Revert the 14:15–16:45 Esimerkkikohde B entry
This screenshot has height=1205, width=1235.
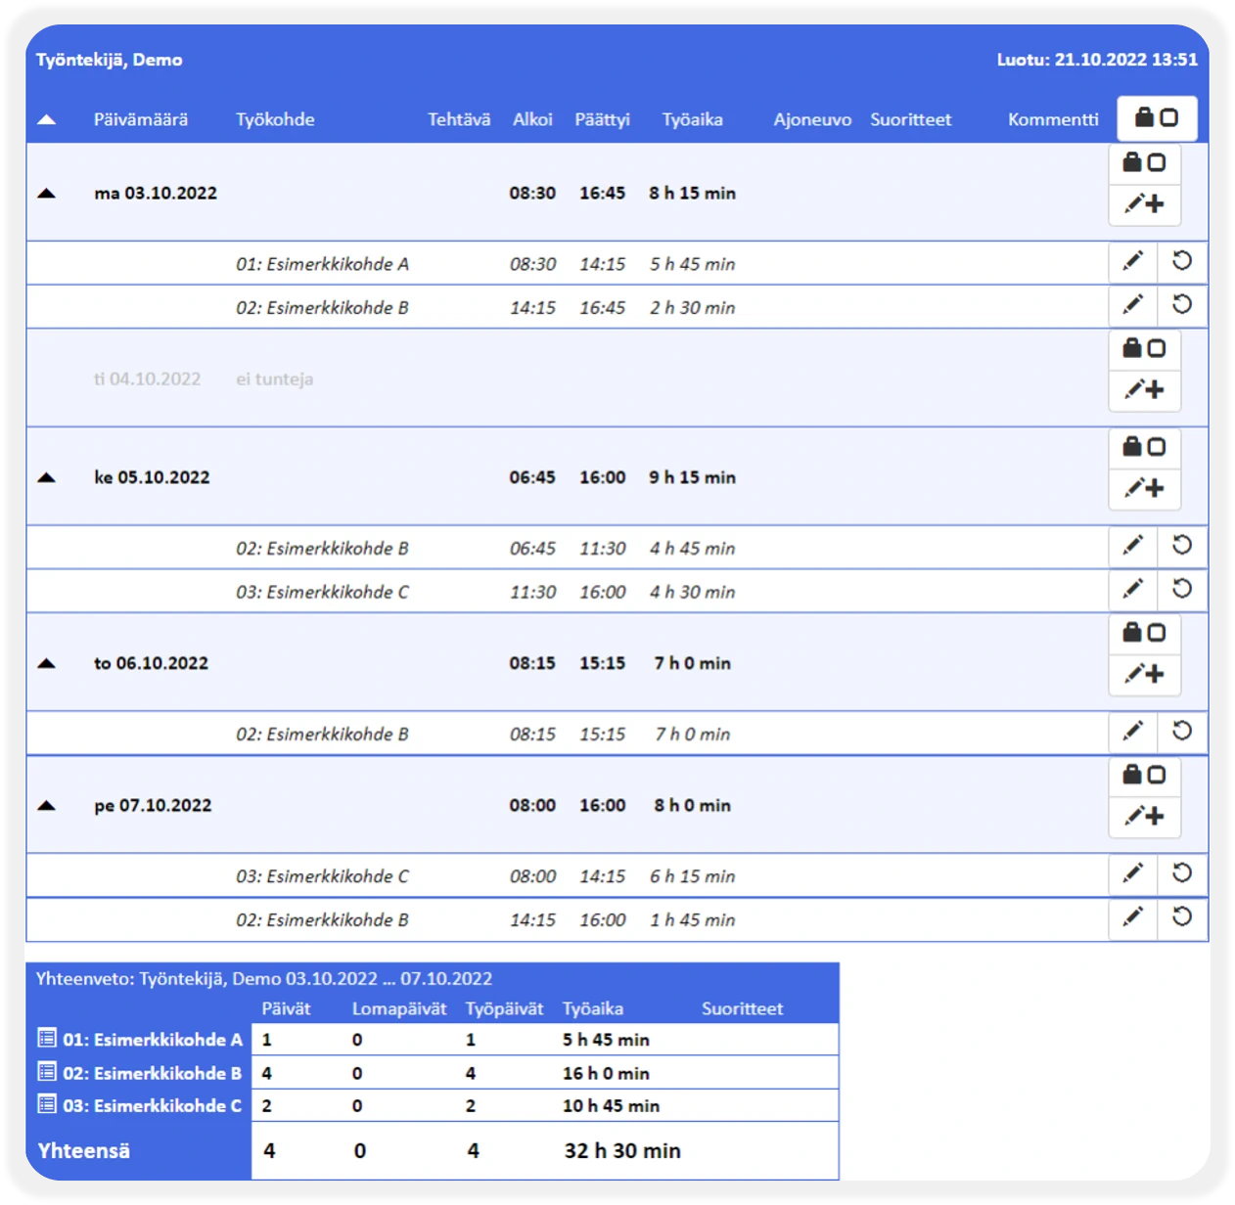click(x=1182, y=304)
